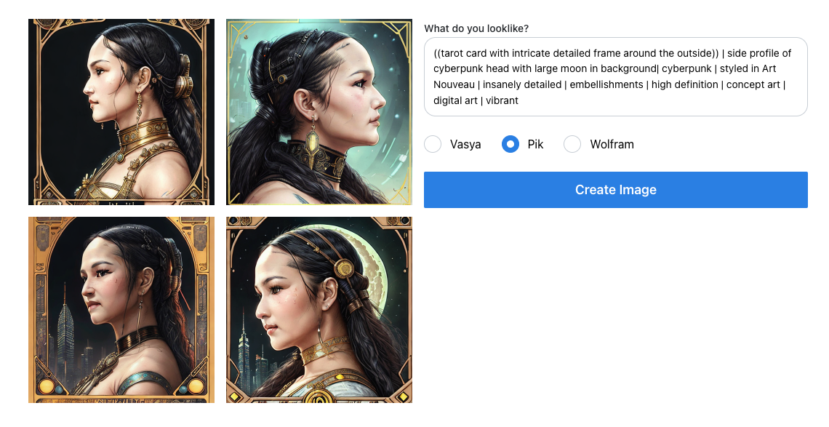
Task: Click the "Wolfram" option label
Action: pyautogui.click(x=612, y=144)
